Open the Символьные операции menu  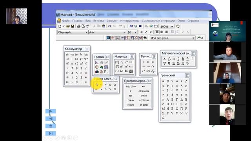point(158,21)
